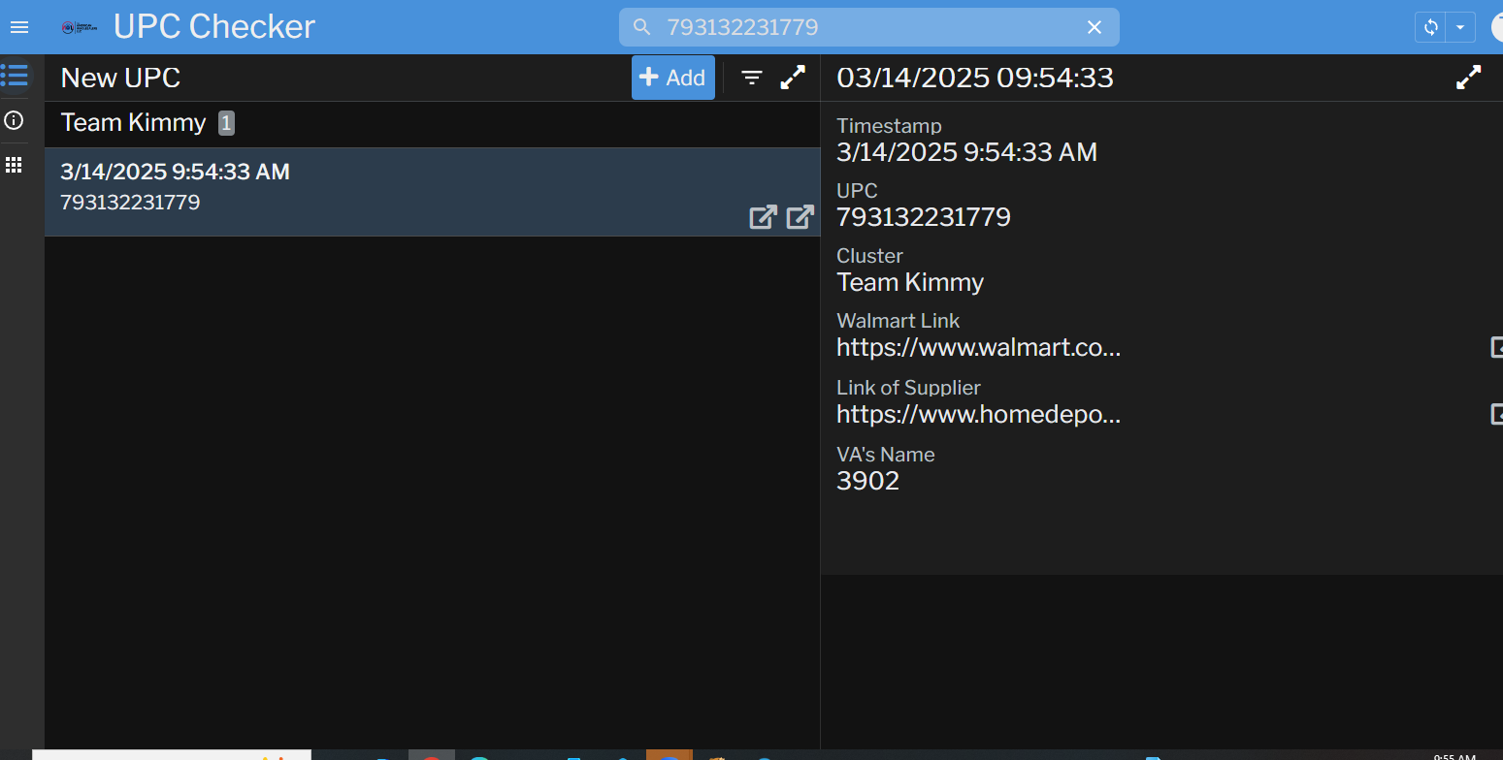Expand the New UPC list panel to fullscreen

793,78
